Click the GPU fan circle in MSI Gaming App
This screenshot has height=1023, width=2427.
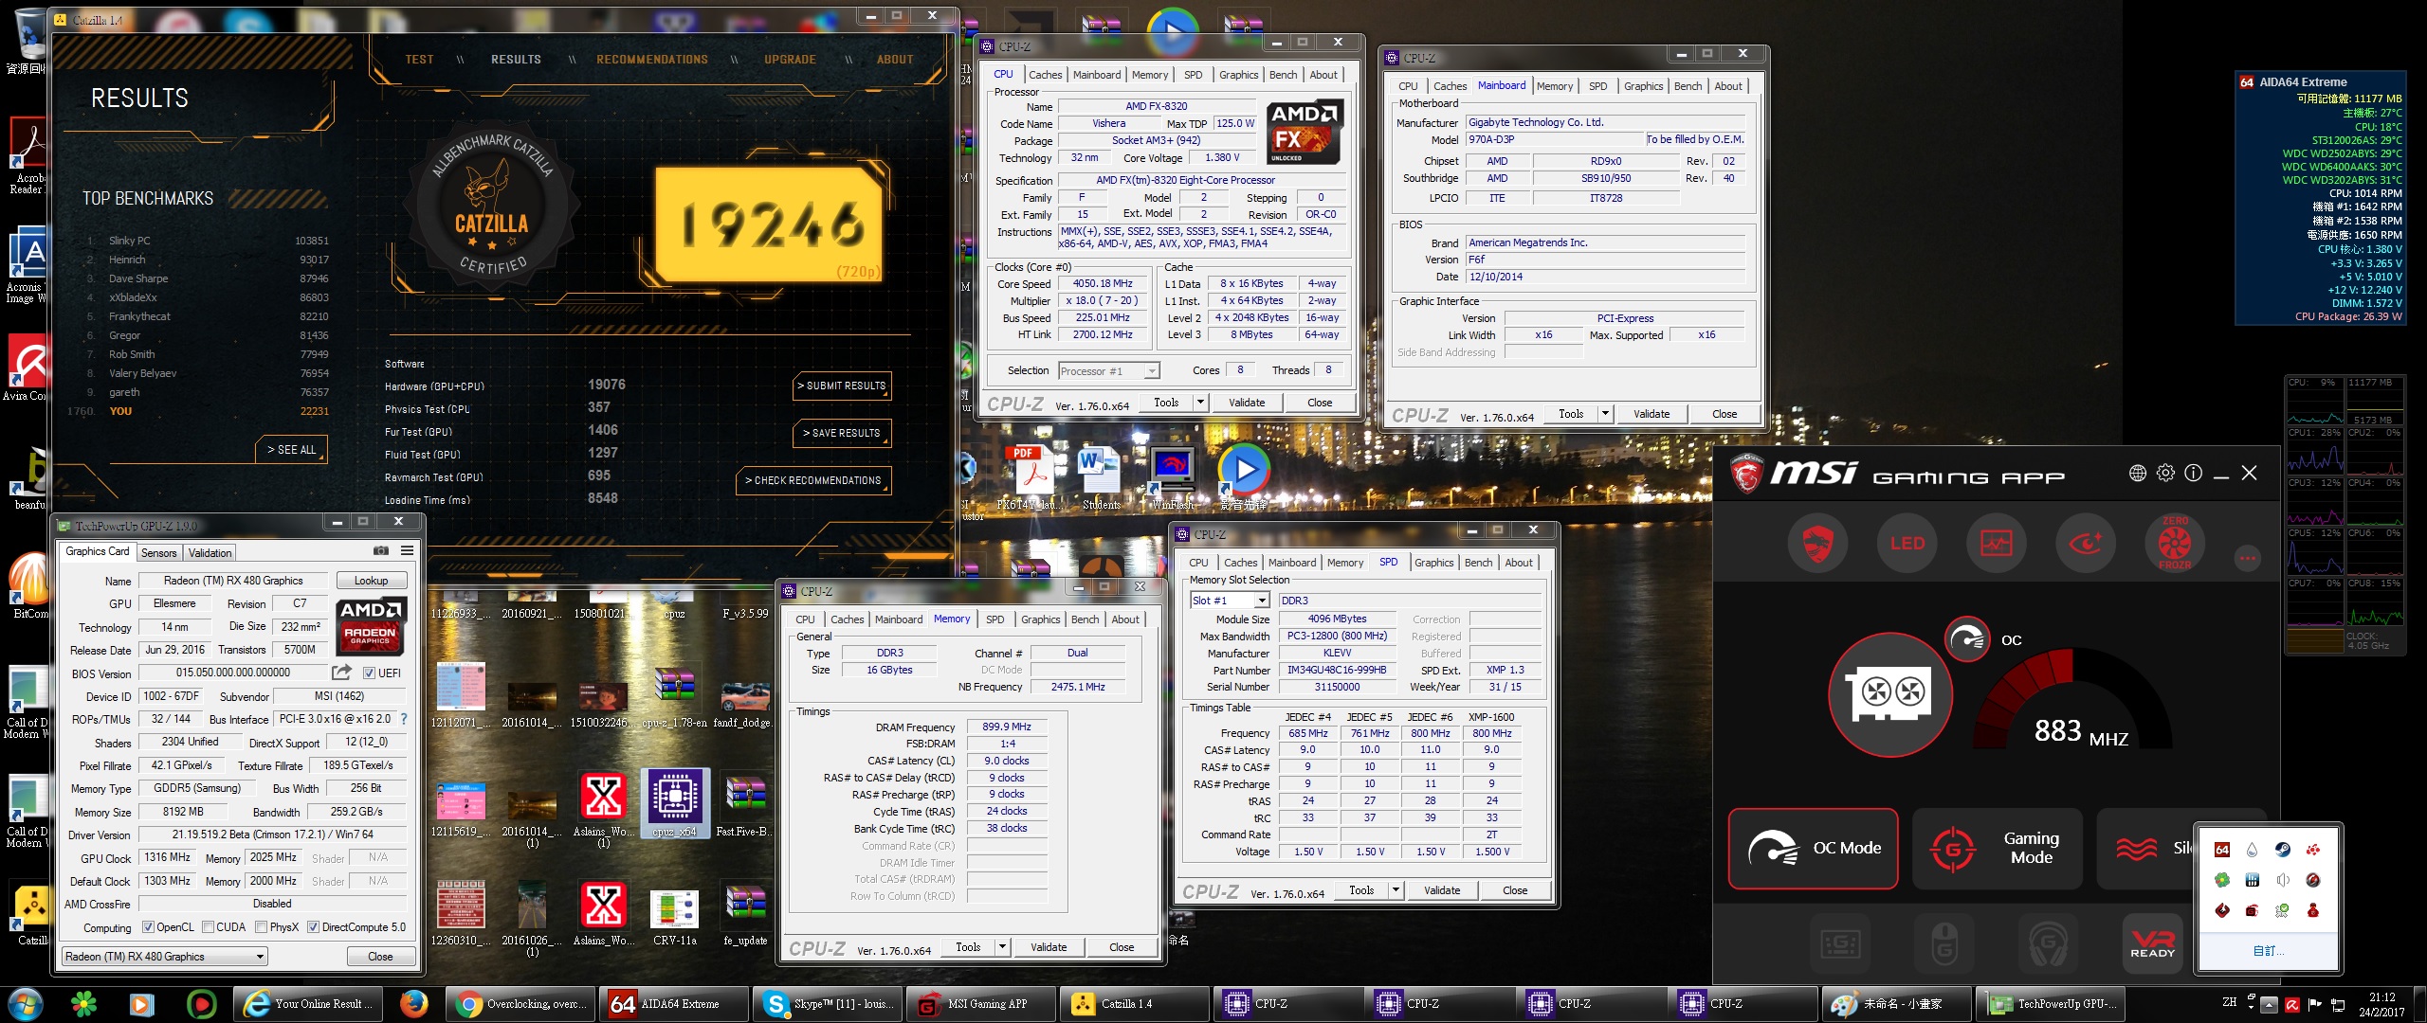point(1889,694)
